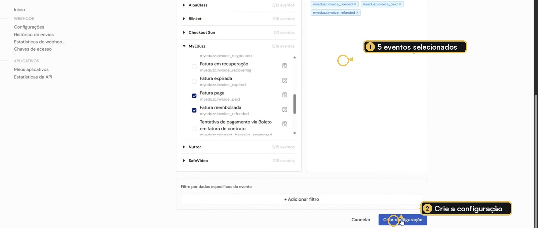This screenshot has width=538, height=228.
Task: Open Estatísticas da API
Action: point(33,77)
